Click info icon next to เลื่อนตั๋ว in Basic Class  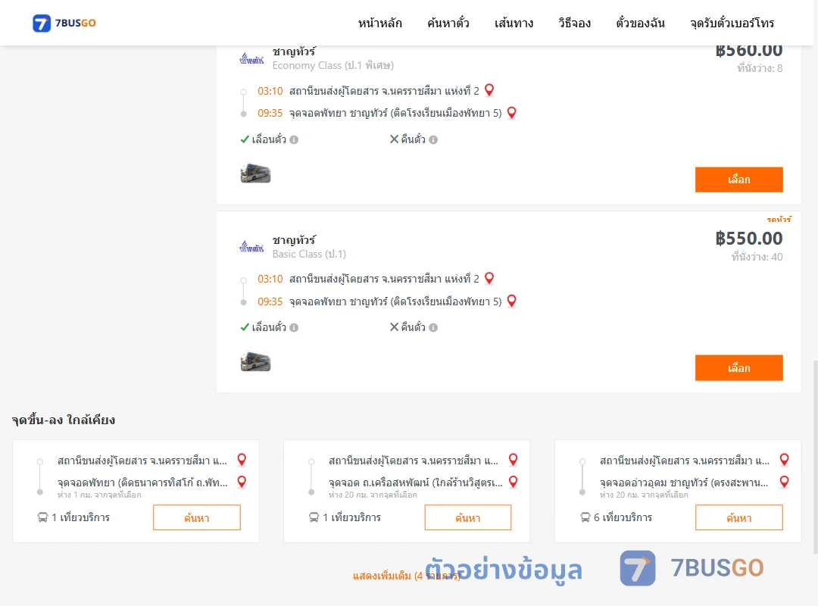294,328
